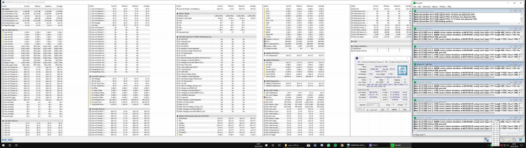526x148 pixels.
Task: Open notification center icon in tray
Action: (521, 145)
